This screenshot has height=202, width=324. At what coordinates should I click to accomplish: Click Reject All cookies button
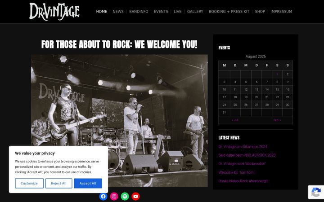coord(58,183)
